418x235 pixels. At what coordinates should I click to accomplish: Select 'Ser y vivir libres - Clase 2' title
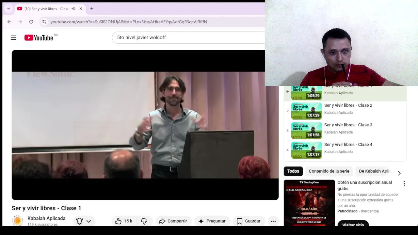tap(348, 105)
